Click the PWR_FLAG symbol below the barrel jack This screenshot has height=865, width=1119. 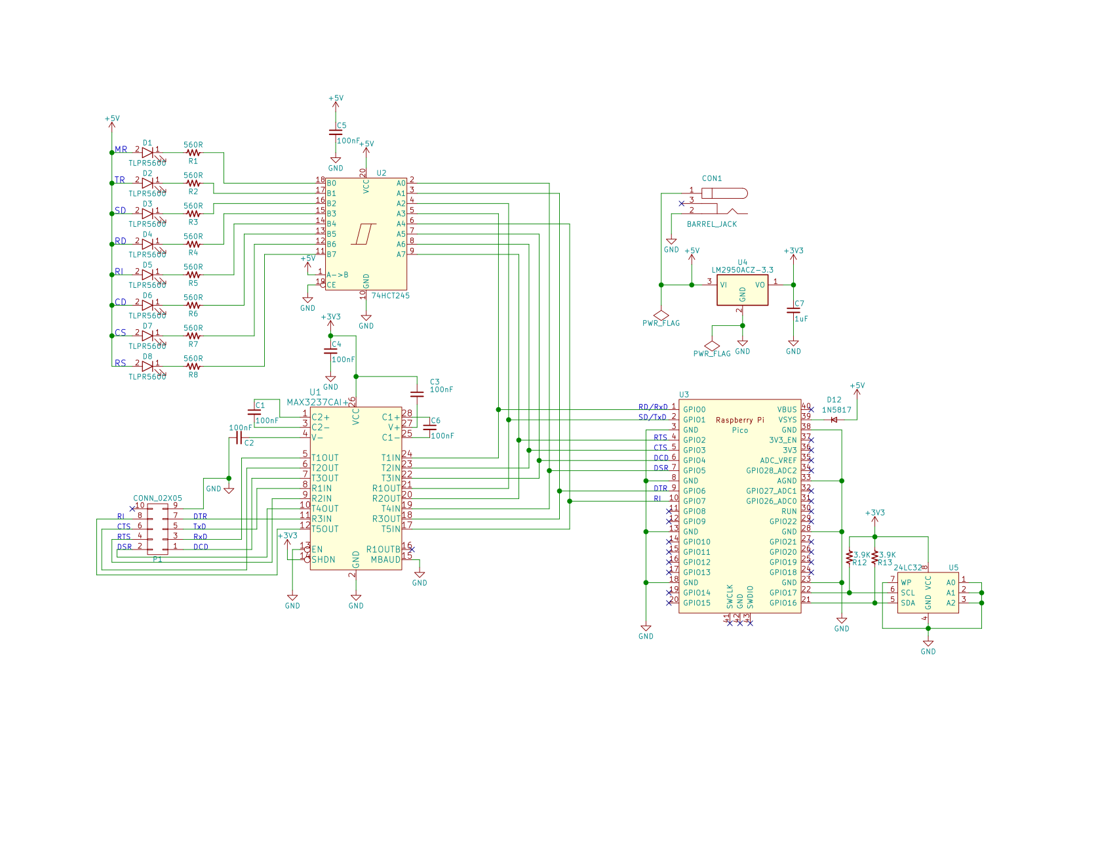click(x=661, y=315)
